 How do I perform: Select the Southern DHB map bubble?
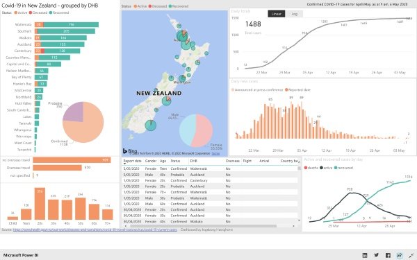tap(151, 125)
